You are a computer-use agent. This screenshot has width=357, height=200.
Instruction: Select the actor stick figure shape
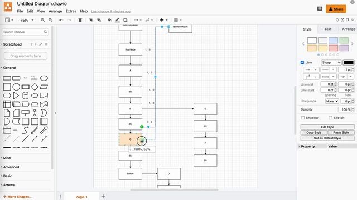tap(35, 113)
